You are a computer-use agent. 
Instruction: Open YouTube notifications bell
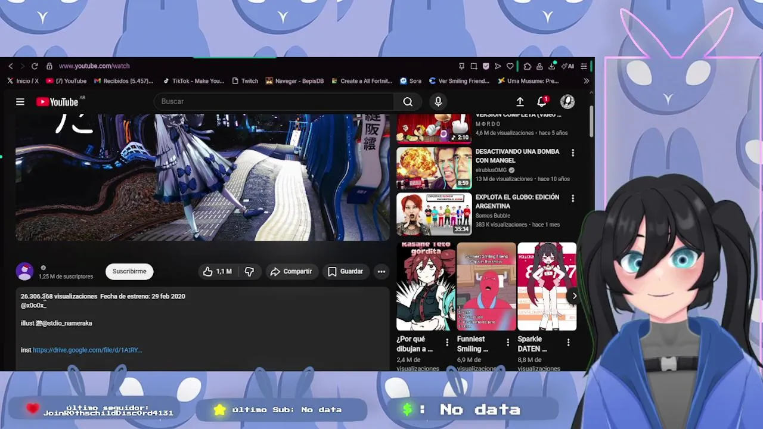point(542,102)
